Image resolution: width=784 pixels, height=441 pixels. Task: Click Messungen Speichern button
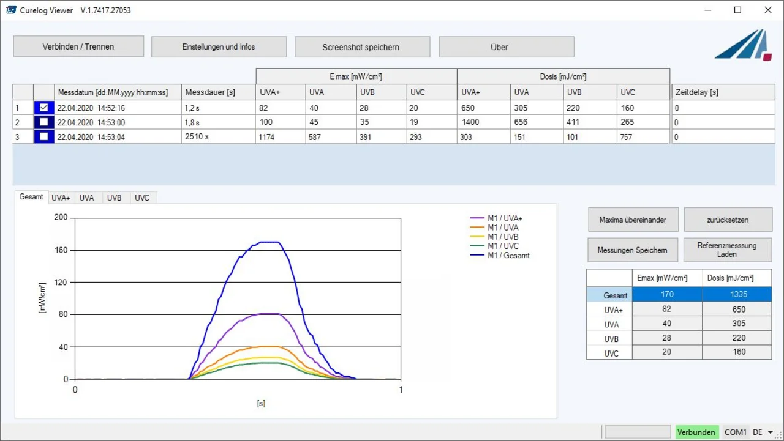(x=633, y=250)
